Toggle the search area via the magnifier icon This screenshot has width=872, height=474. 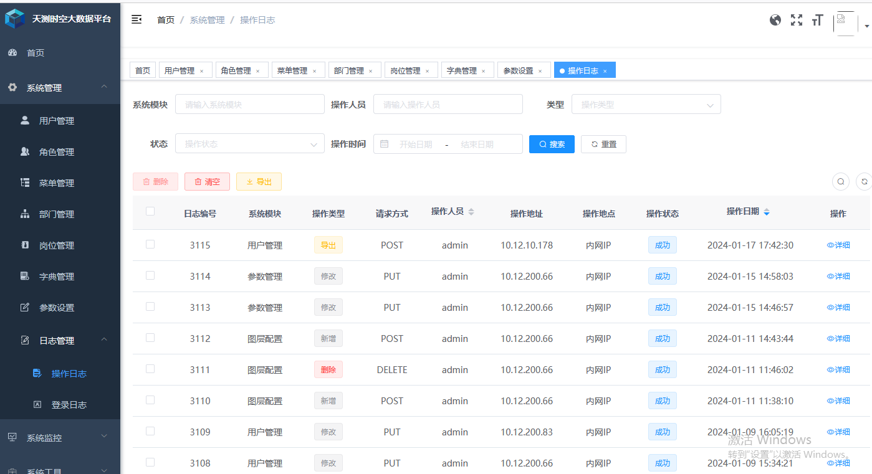[840, 181]
